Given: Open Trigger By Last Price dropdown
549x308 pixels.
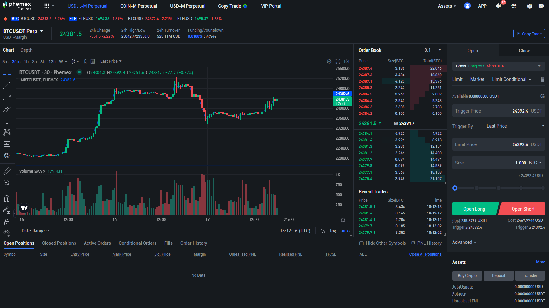Looking at the screenshot, I should [x=515, y=126].
